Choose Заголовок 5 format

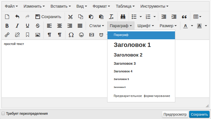coord(141,79)
